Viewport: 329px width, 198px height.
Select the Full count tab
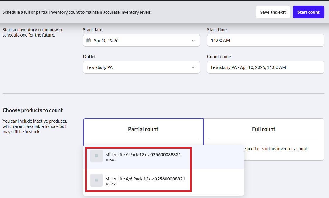pyautogui.click(x=263, y=129)
